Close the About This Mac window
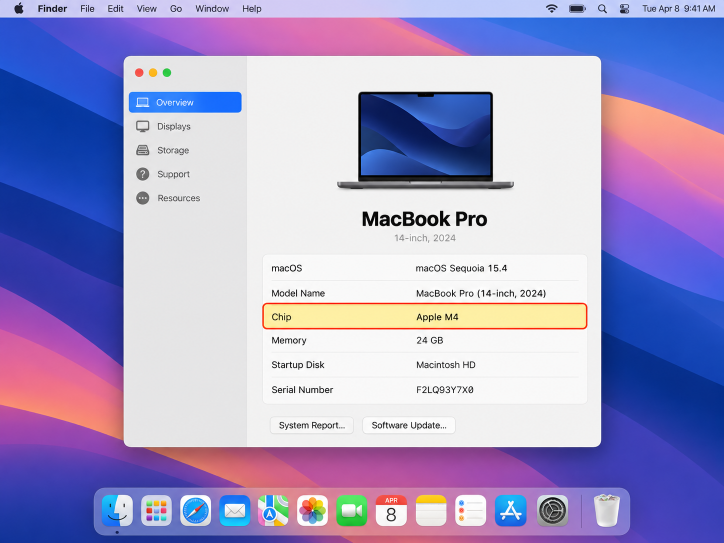The height and width of the screenshot is (543, 724). (139, 73)
